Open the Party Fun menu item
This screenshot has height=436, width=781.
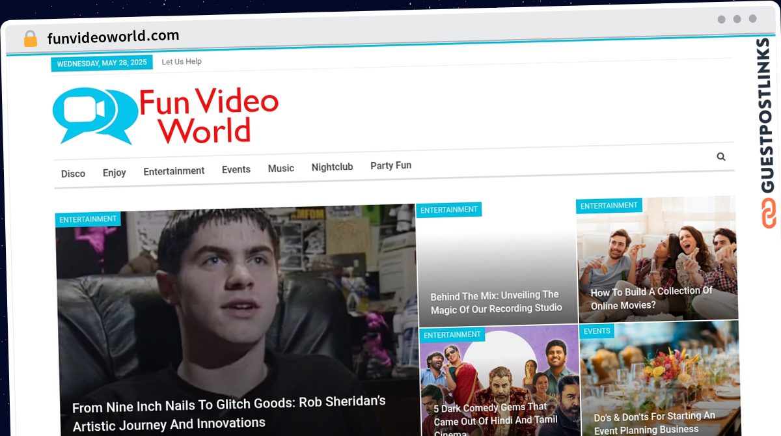[390, 165]
